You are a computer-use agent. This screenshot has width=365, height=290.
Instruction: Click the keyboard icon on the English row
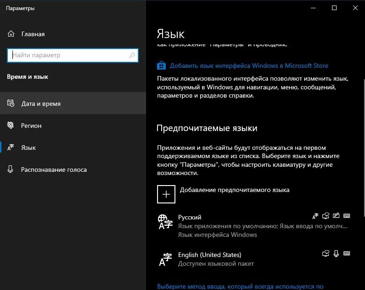coord(347,253)
